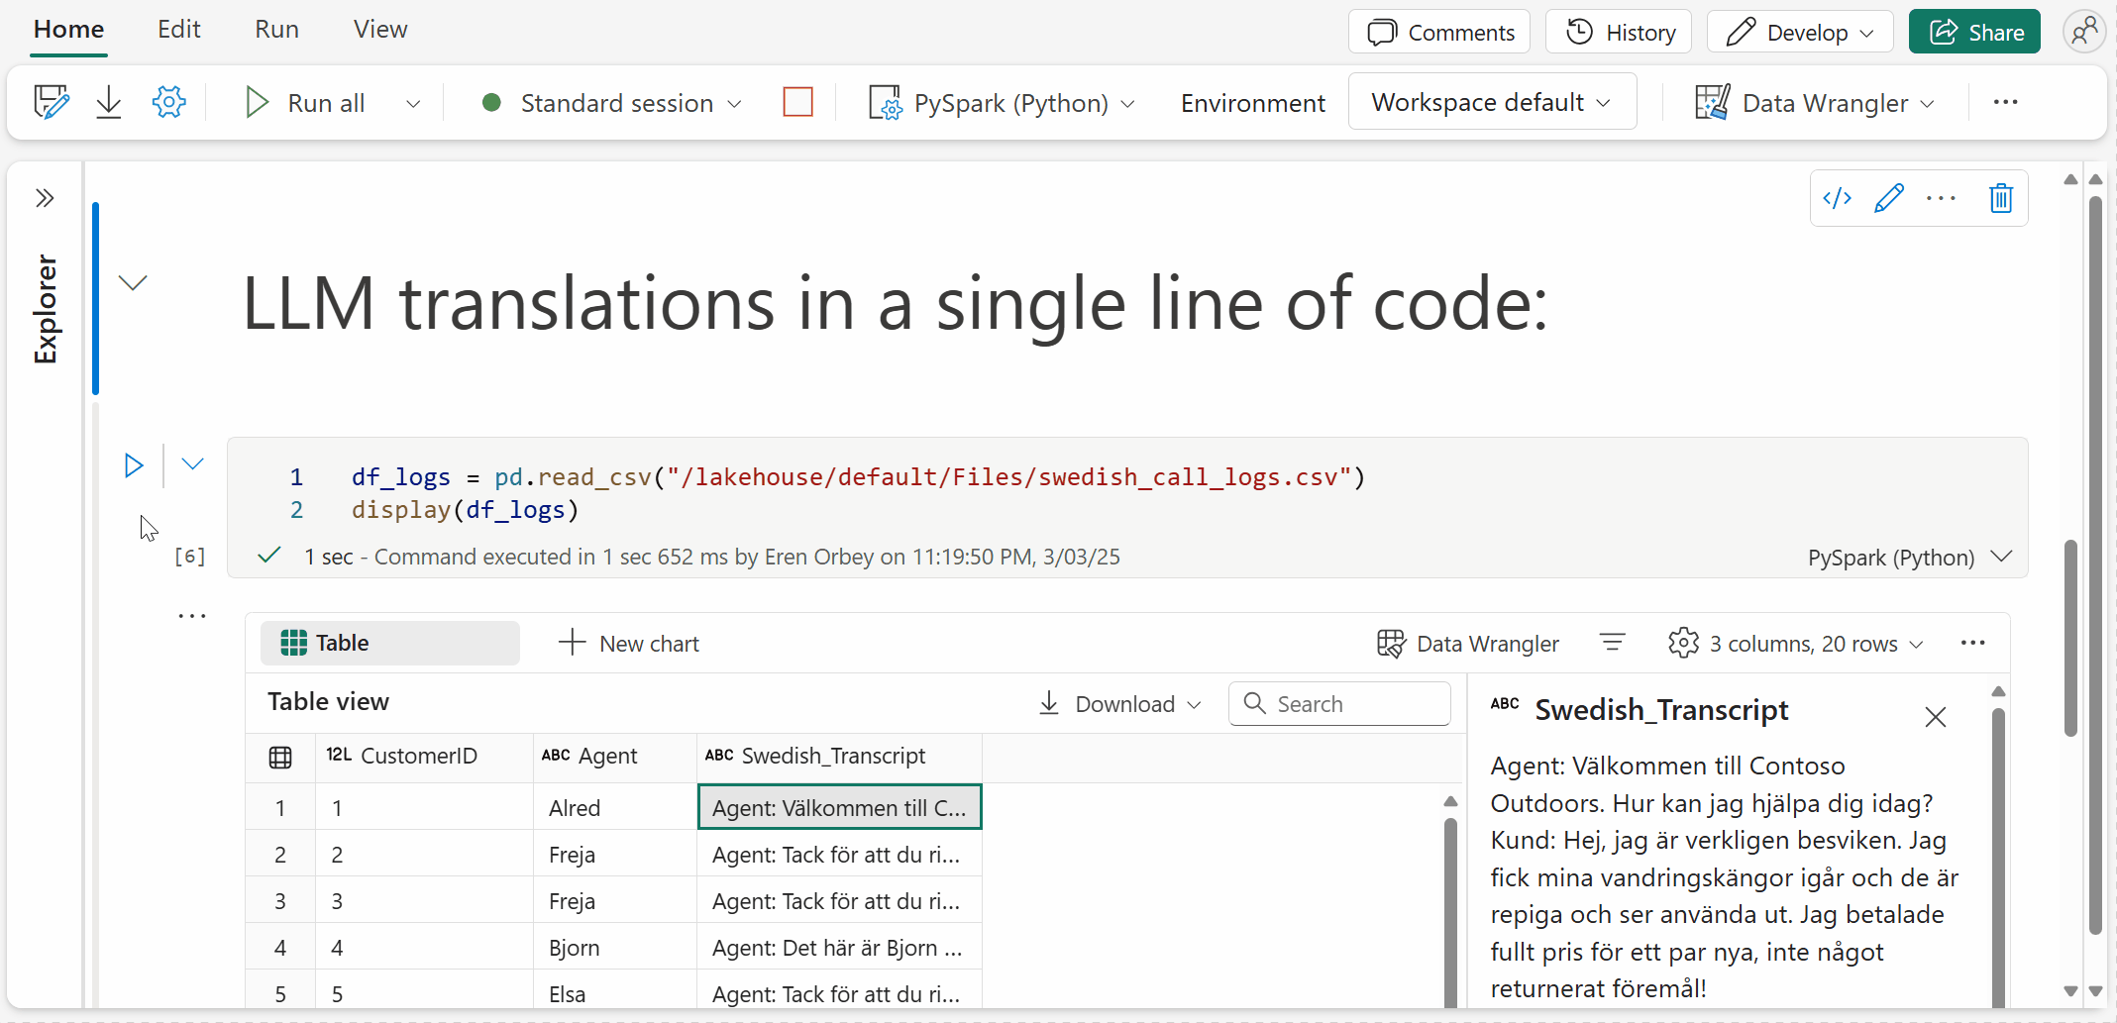Open cell output ellipsis menu
The image size is (2117, 1023).
pyautogui.click(x=192, y=616)
